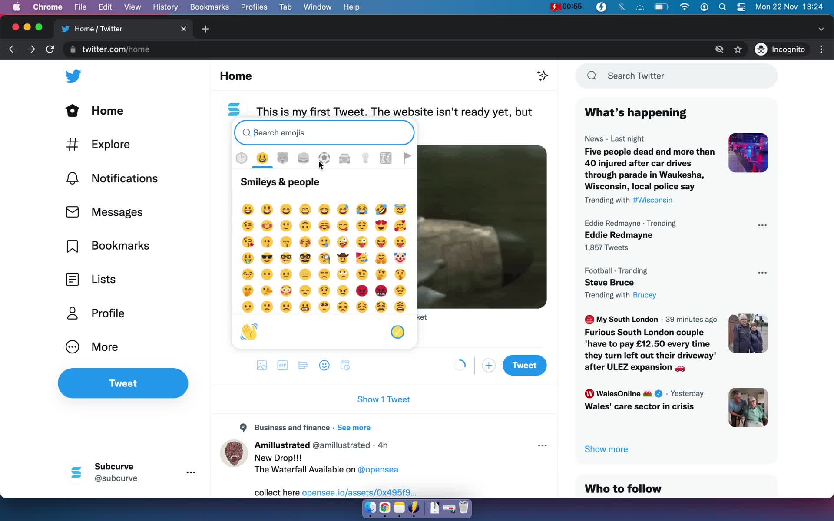Schedule the tweet via calendar icon

[x=345, y=366]
